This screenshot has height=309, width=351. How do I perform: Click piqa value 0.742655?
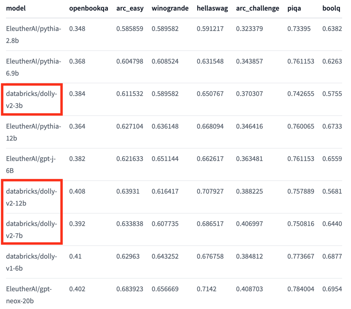pos(301,94)
